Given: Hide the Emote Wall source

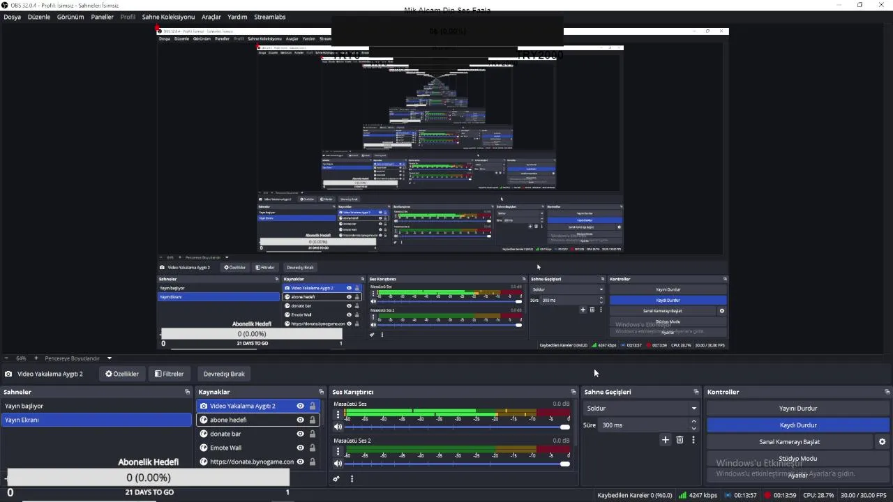Looking at the screenshot, I should click(x=301, y=448).
